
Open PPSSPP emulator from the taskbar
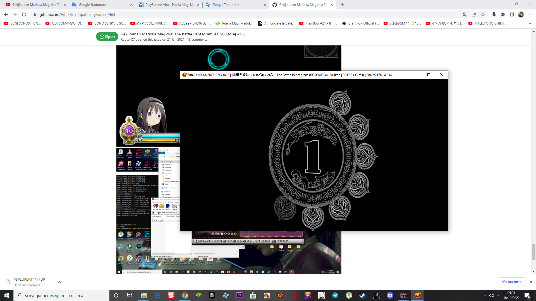(226, 295)
